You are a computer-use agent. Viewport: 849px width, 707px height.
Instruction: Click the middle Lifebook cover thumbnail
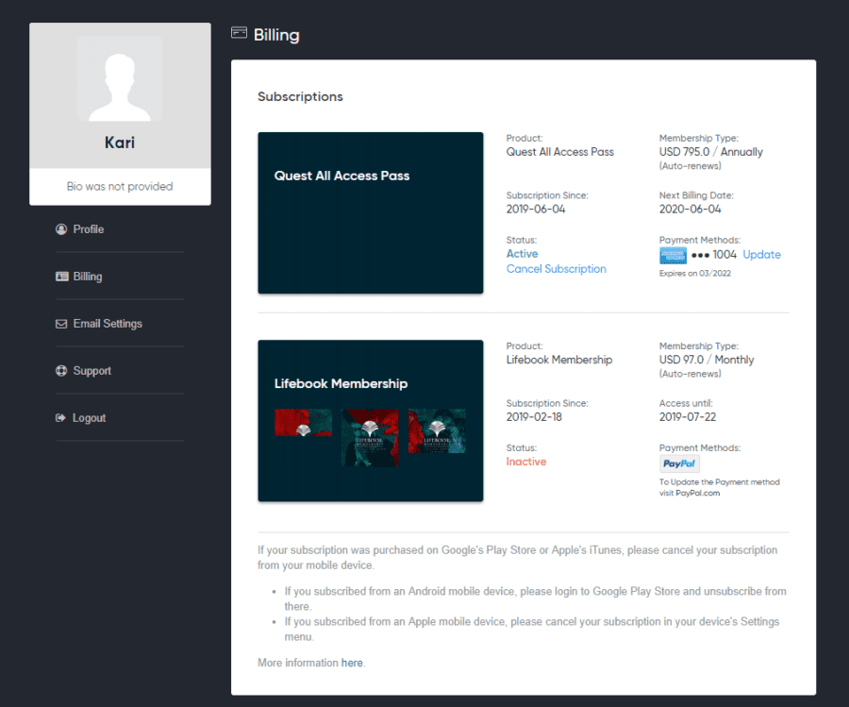coord(370,437)
